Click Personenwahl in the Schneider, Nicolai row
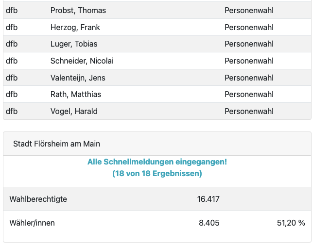This screenshot has width=313, height=245. click(x=249, y=61)
